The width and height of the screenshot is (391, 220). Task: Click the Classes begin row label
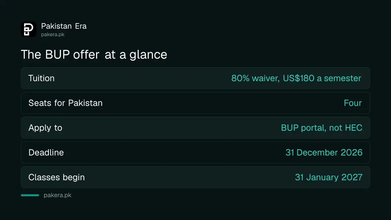(x=56, y=177)
